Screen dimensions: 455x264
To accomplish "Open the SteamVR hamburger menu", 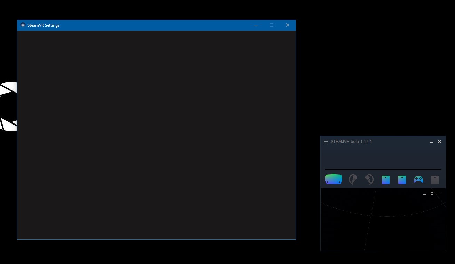I will click(326, 142).
